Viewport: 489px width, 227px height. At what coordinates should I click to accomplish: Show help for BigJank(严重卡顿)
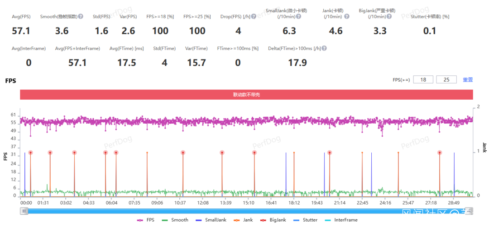pyautogui.click(x=390, y=17)
